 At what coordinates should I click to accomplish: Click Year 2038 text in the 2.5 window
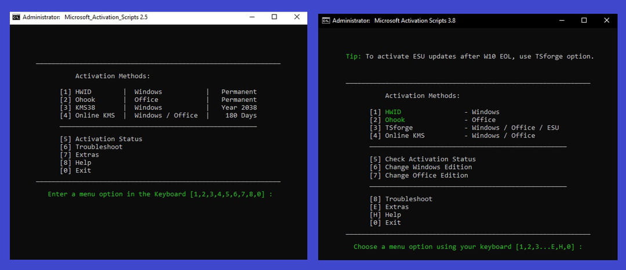coord(239,108)
